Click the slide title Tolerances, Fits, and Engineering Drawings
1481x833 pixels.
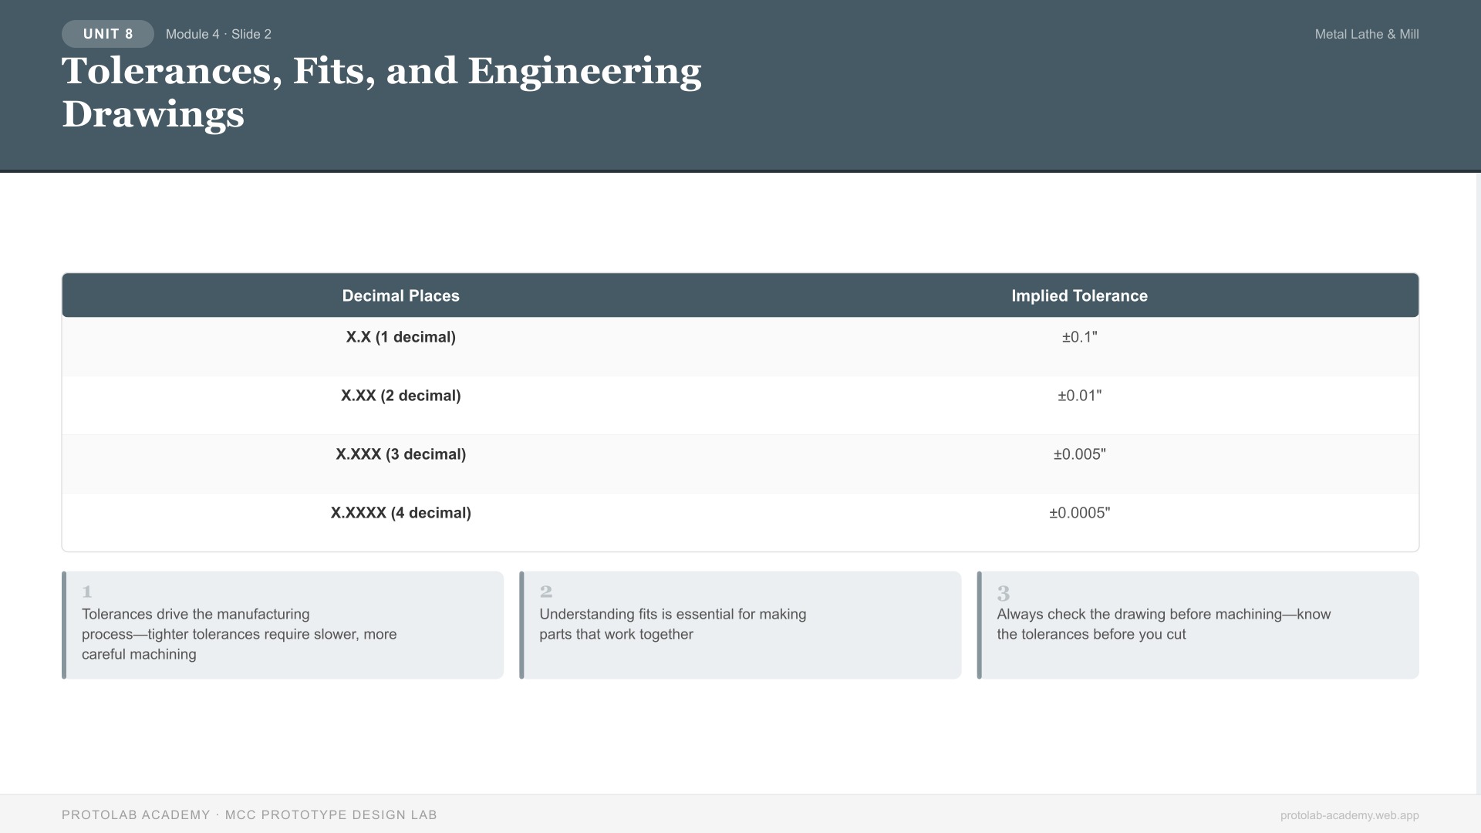[381, 93]
